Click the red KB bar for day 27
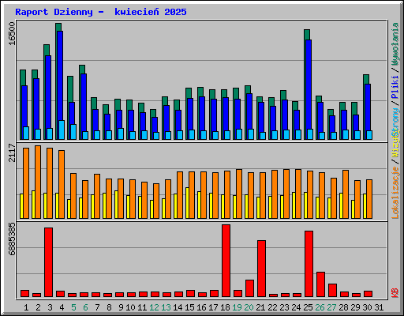This screenshot has width=404, height=316. (332, 290)
